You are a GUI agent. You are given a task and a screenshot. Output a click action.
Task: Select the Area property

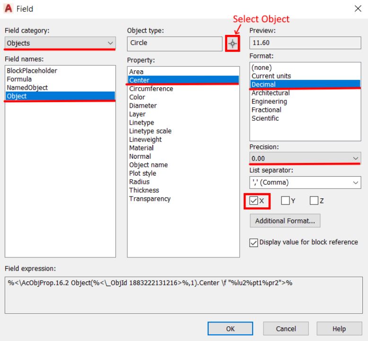coord(184,72)
